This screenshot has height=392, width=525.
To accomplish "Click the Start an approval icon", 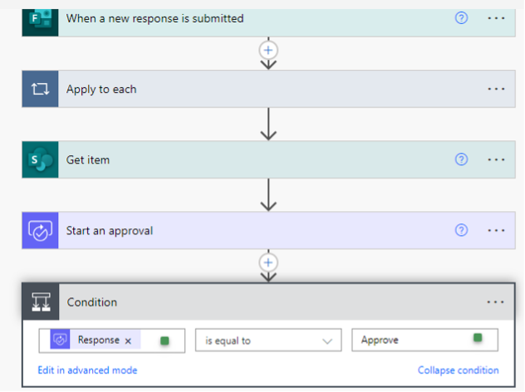I will coord(40,230).
